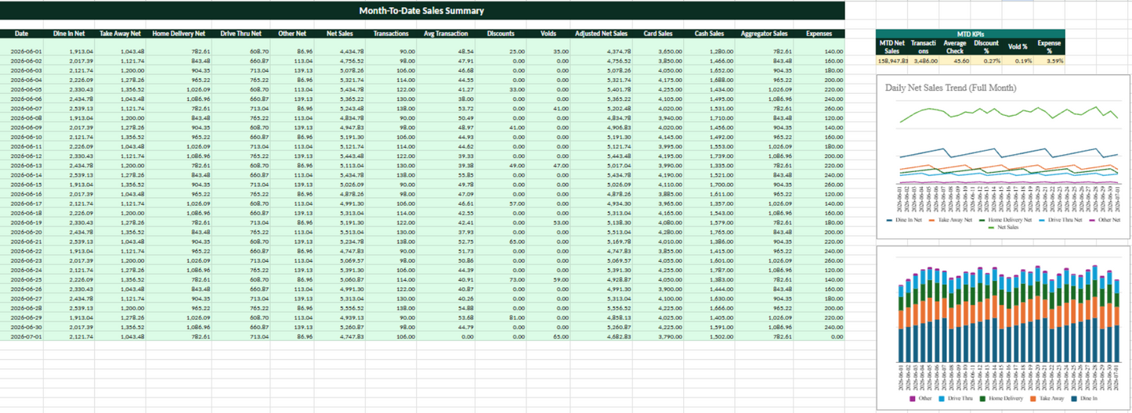Select the Drive Thru Net column header
The height and width of the screenshot is (413, 1132).
coord(241,34)
